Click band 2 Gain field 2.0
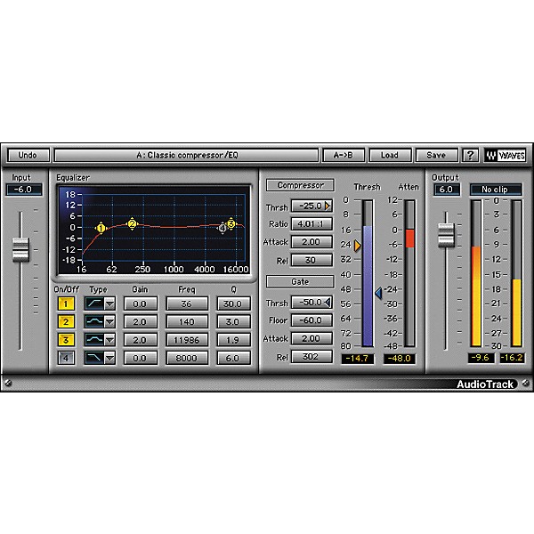This screenshot has height=534, width=534. coord(141,321)
